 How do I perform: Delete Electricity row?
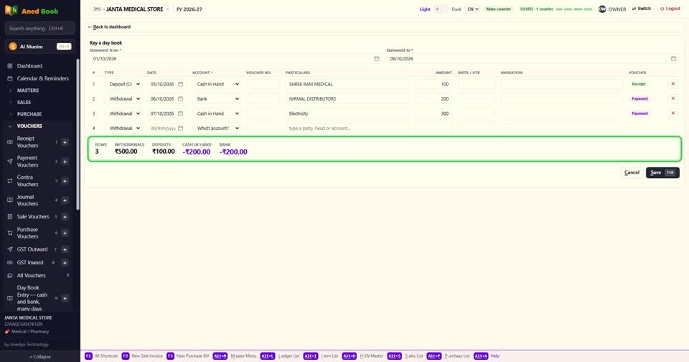coord(672,113)
